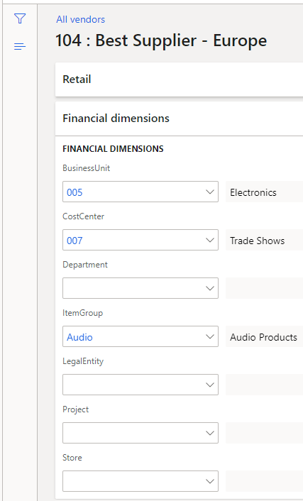Select the Electronics description field

[264, 192]
